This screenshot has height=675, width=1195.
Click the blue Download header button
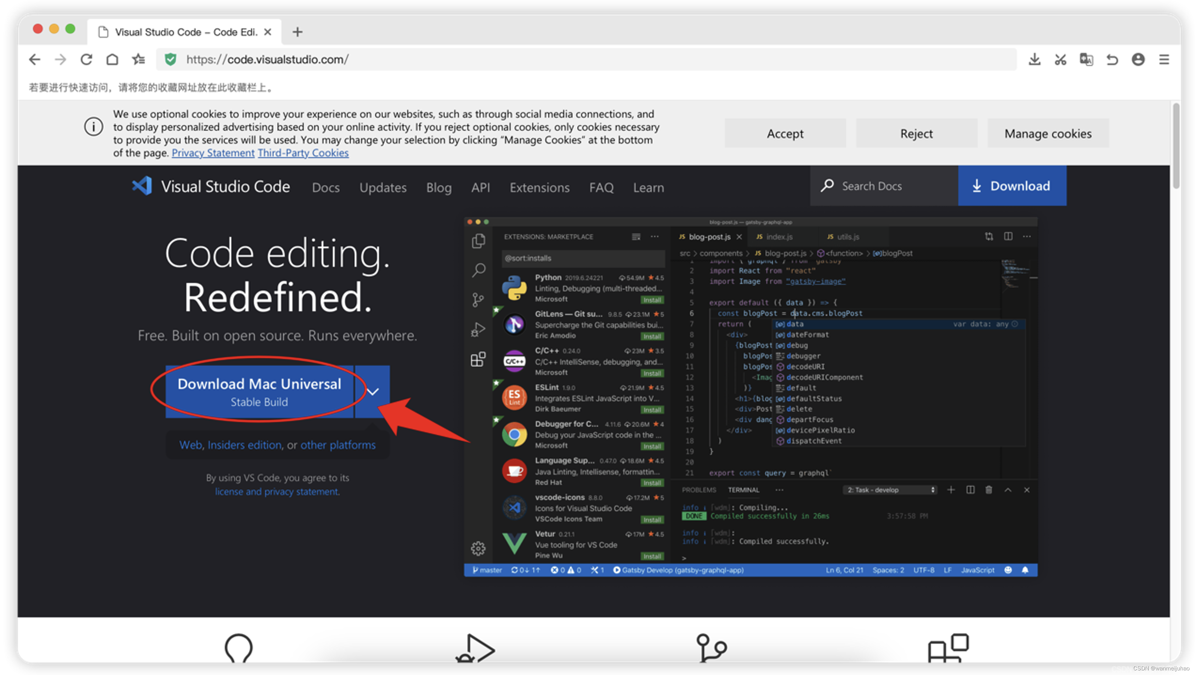pos(1012,186)
